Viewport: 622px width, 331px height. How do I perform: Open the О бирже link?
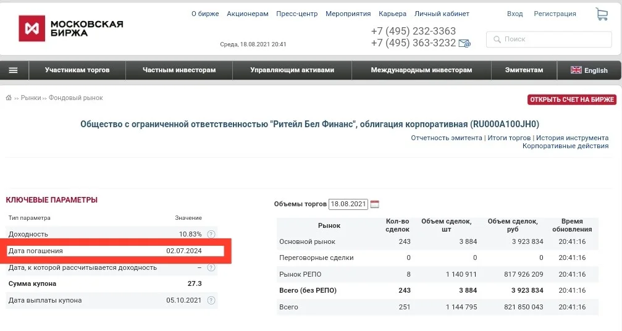[x=205, y=14]
